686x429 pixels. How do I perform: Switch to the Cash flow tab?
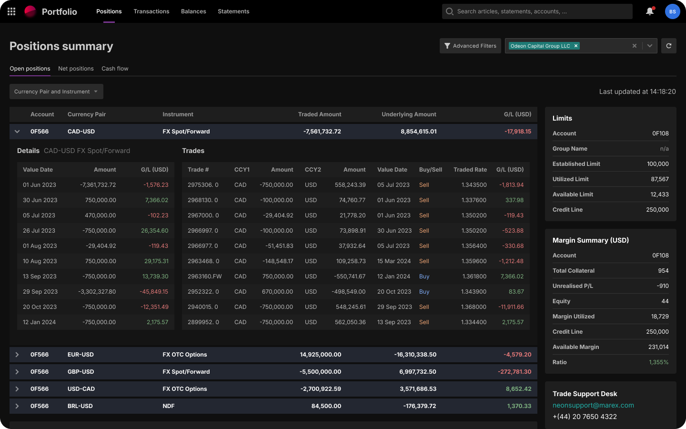[x=115, y=69]
